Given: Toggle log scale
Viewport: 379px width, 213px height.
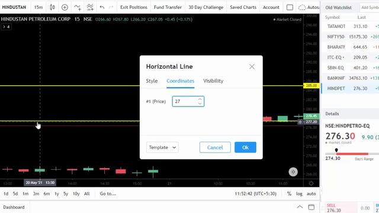Looking at the screenshot, I should point(299,193).
